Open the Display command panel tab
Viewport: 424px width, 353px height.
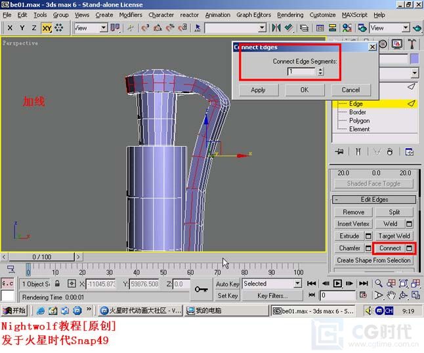click(x=396, y=44)
